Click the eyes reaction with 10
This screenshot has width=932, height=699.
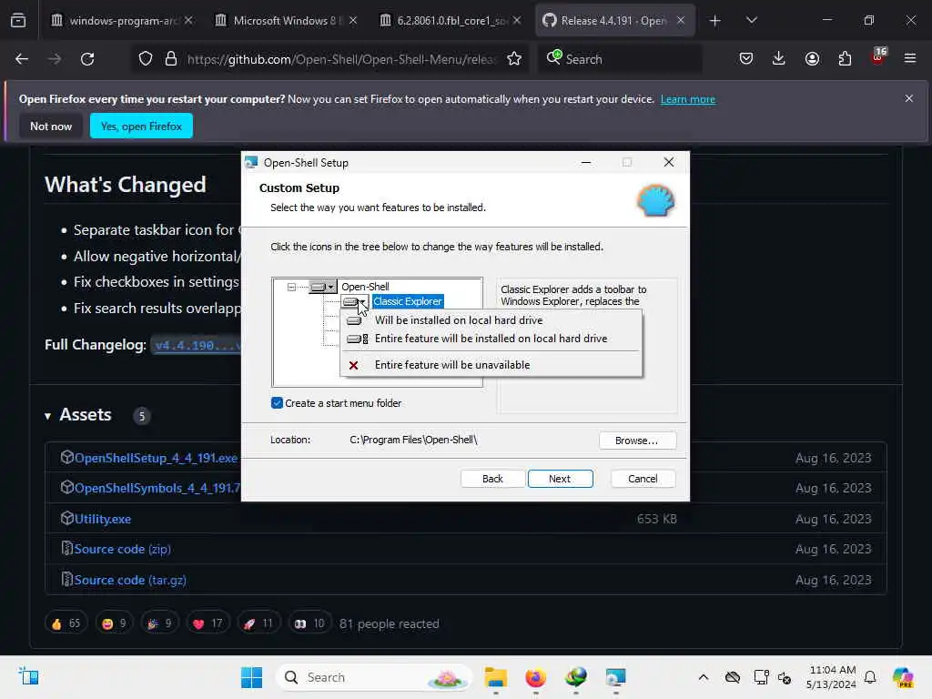click(309, 623)
